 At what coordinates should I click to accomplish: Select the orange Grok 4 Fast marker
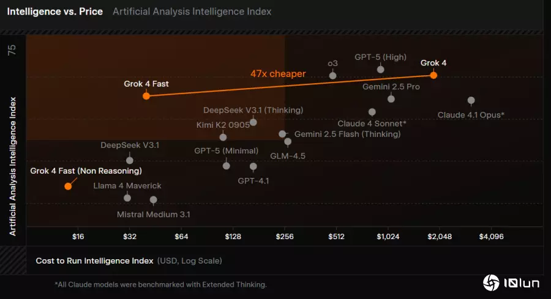[146, 96]
